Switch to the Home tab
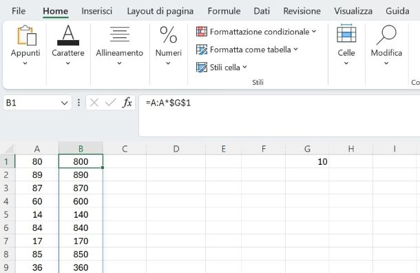 (56, 11)
